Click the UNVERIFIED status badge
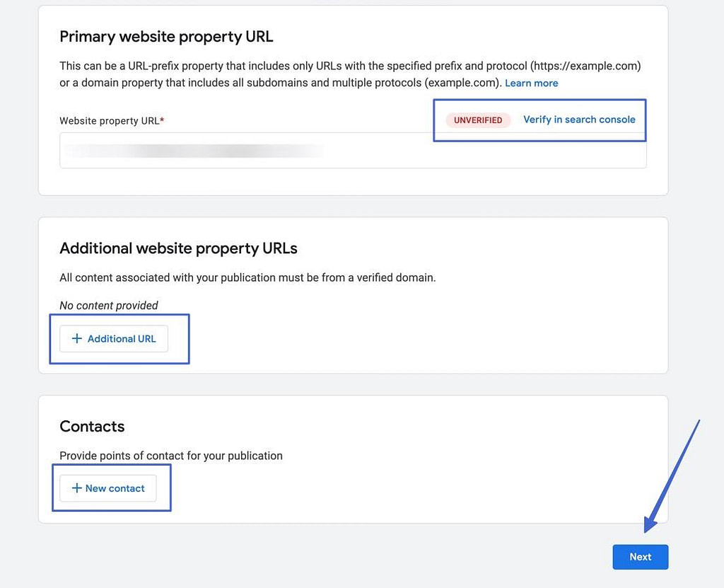This screenshot has height=588, width=724. pos(478,120)
